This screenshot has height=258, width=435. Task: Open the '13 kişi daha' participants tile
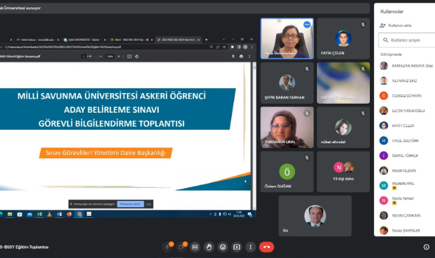coord(343,172)
